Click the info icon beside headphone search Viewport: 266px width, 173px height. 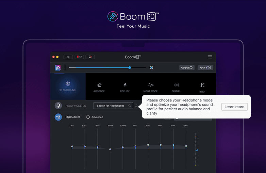pyautogui.click(x=136, y=106)
